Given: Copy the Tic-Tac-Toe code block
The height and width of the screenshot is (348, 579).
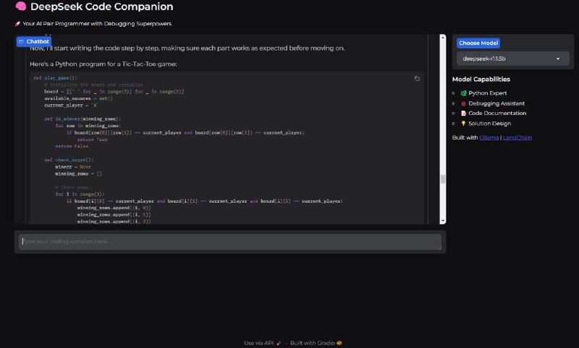Looking at the screenshot, I should (x=417, y=78).
